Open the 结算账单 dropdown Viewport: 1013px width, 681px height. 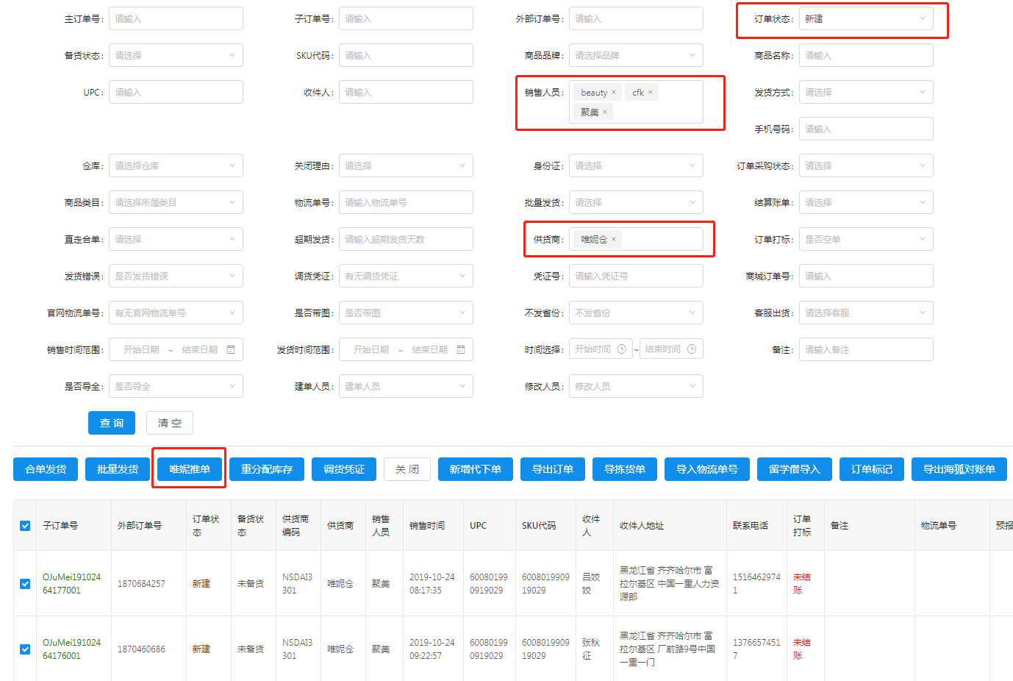pyautogui.click(x=866, y=202)
